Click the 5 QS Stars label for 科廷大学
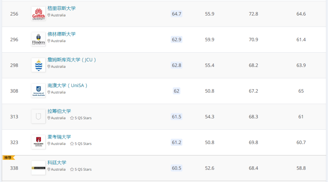The width and height of the screenshot is (328, 182). (x=83, y=169)
